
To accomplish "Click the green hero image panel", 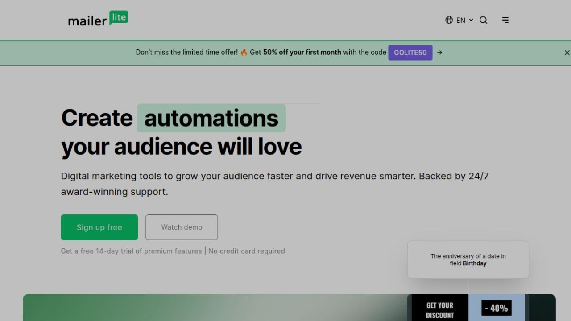I will click(x=214, y=308).
